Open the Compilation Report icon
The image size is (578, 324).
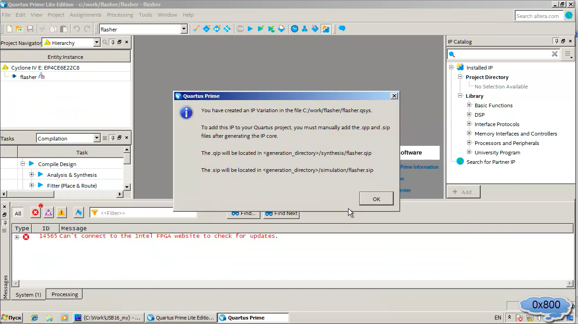click(x=282, y=29)
